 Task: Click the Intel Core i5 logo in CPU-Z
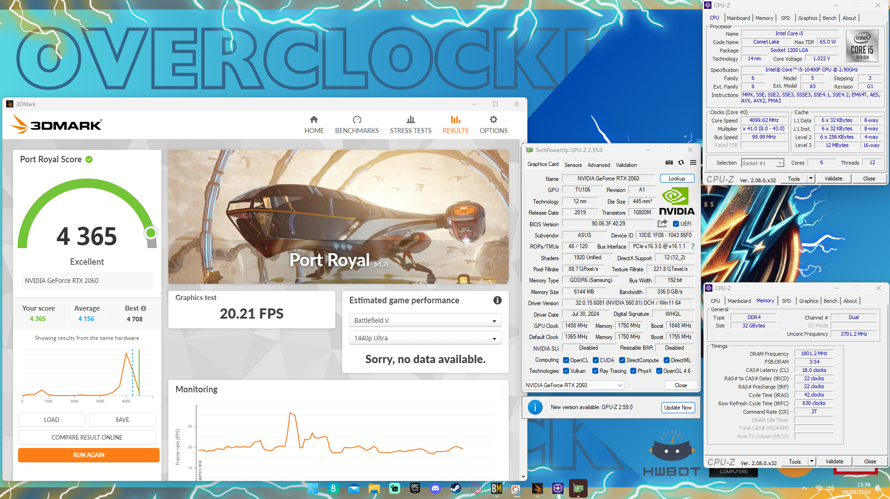(862, 46)
